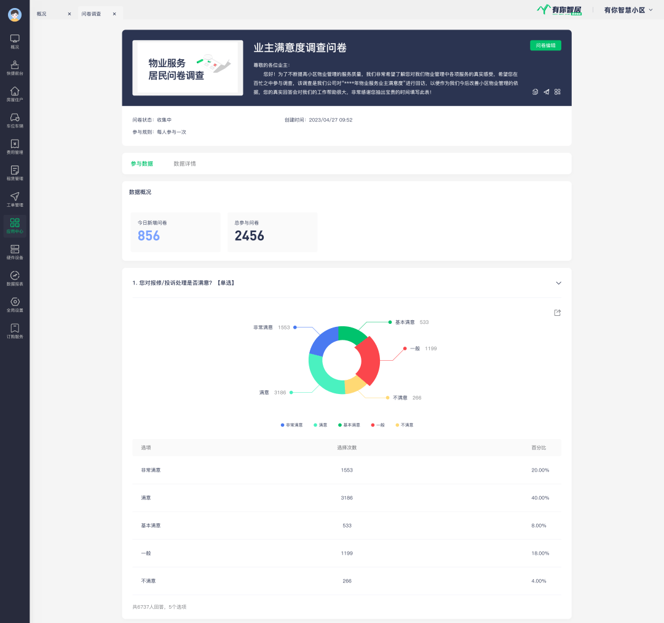
Task: Toggle 一般 series in chart legend
Action: point(378,425)
